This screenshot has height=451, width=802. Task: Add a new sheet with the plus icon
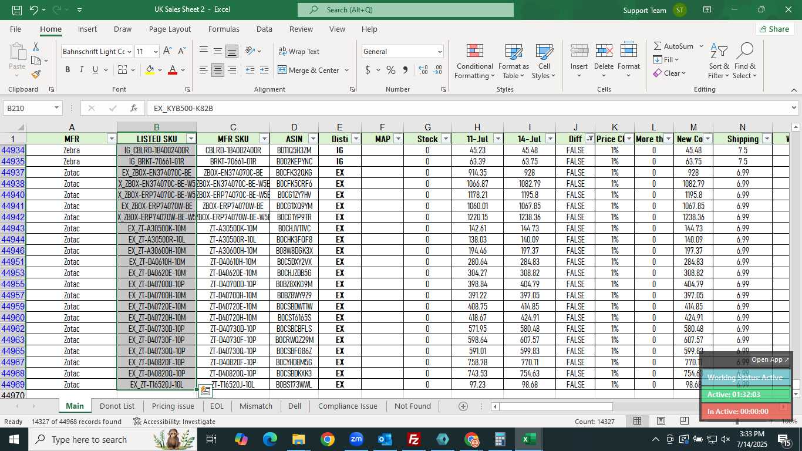(x=463, y=406)
